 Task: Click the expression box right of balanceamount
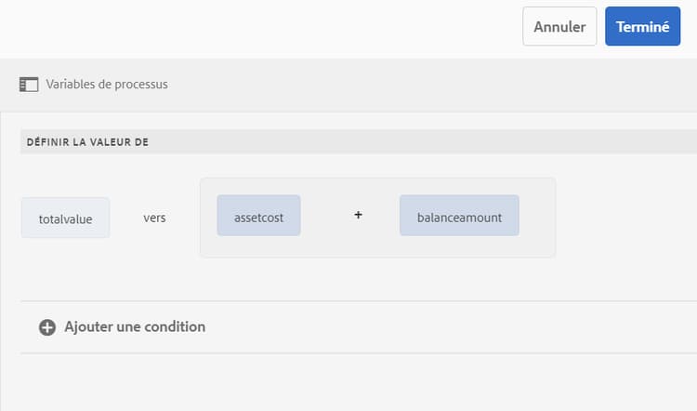(x=537, y=217)
